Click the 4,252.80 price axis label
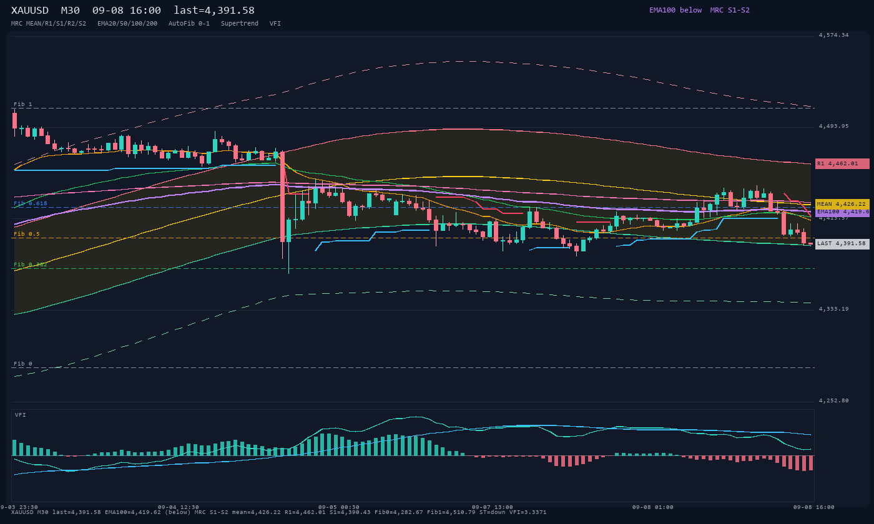The image size is (874, 524). [834, 400]
